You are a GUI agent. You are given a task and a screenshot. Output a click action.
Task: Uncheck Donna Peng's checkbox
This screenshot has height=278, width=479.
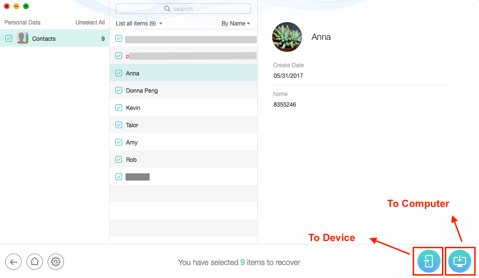118,90
